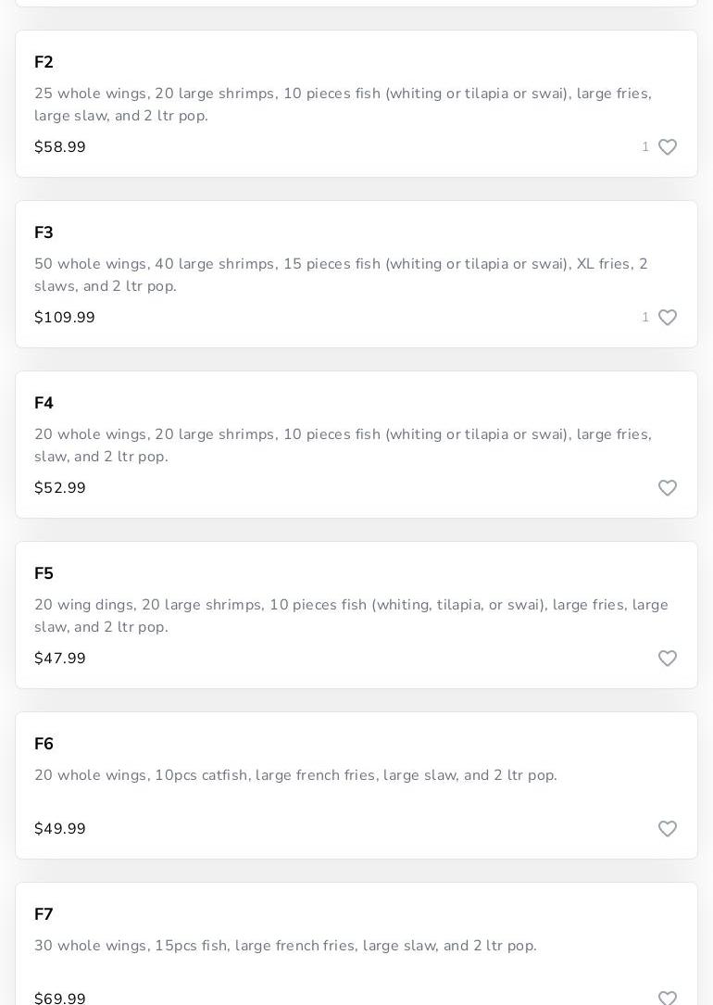Like the F7 meal heart icon
This screenshot has height=1005, width=713.
pyautogui.click(x=668, y=998)
